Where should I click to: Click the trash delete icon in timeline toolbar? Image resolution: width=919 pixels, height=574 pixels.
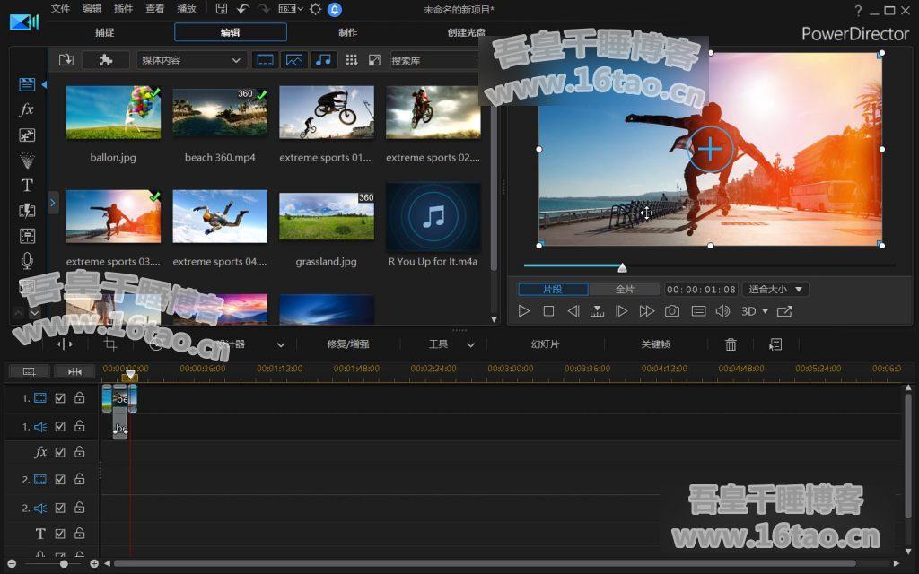(x=731, y=344)
